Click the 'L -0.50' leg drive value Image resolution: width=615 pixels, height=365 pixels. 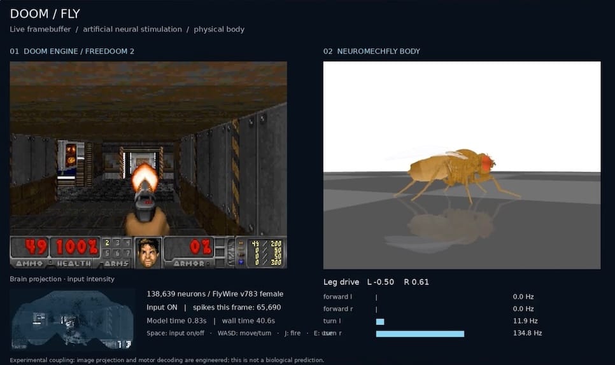pyautogui.click(x=381, y=282)
